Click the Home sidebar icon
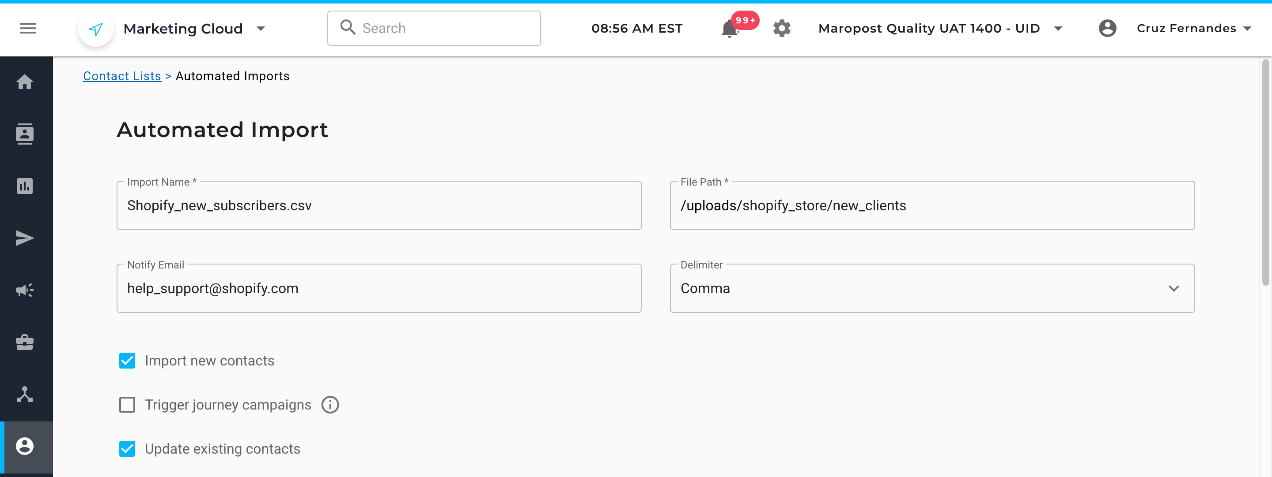Screen dimensions: 1272x477 click(x=25, y=82)
